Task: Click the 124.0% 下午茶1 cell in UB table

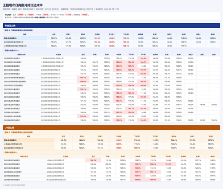Action: (x=153, y=176)
